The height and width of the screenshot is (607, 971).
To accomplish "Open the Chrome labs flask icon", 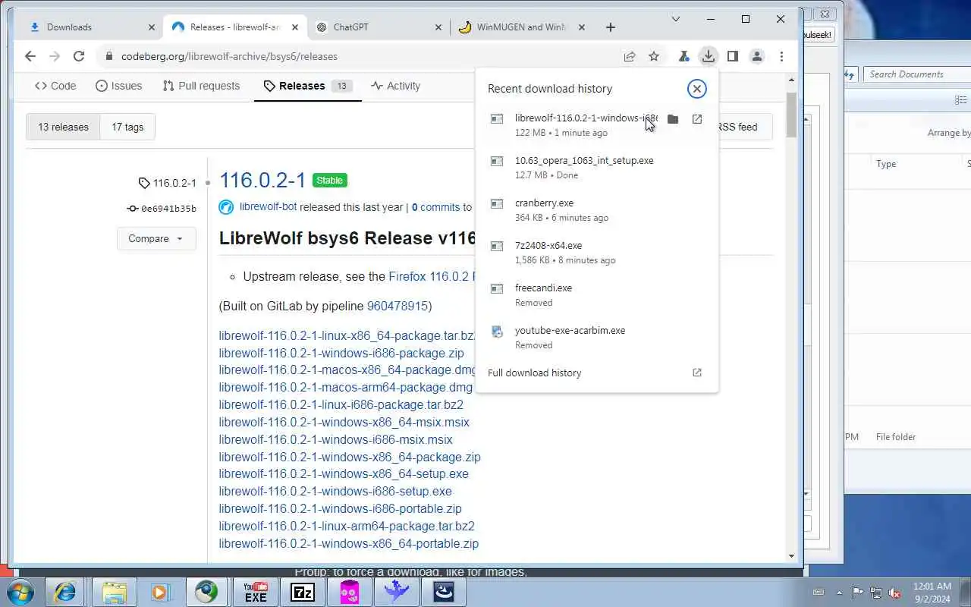I will [x=683, y=56].
